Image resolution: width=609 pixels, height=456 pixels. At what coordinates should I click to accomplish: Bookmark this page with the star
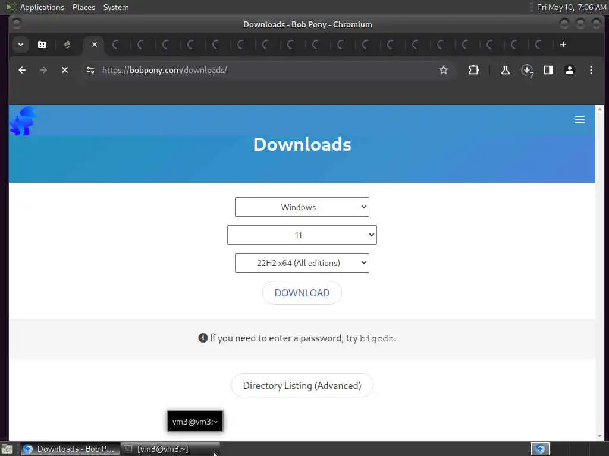pos(444,70)
